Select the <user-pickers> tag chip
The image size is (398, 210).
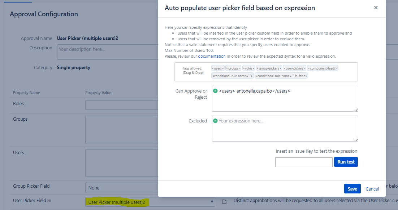pyautogui.click(x=294, y=68)
